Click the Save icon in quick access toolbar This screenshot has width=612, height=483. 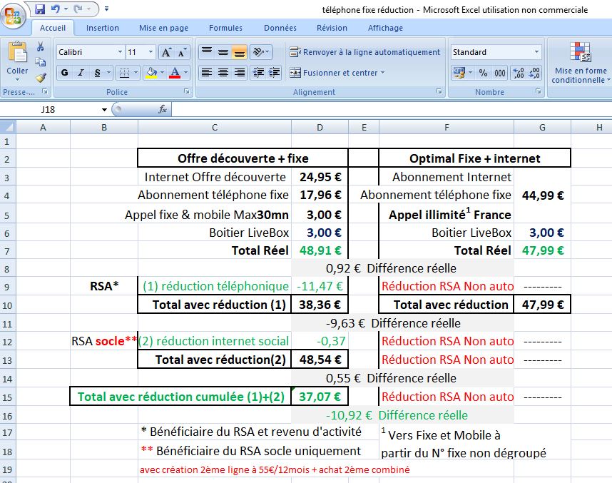pyautogui.click(x=40, y=9)
